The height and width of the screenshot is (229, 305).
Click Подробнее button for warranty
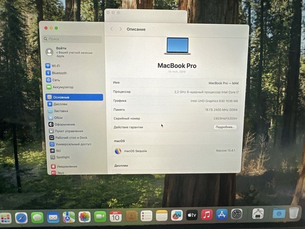coord(225,127)
